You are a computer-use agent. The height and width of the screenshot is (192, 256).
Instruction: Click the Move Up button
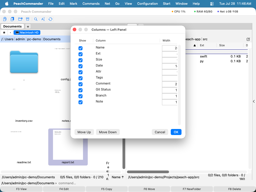(84, 132)
